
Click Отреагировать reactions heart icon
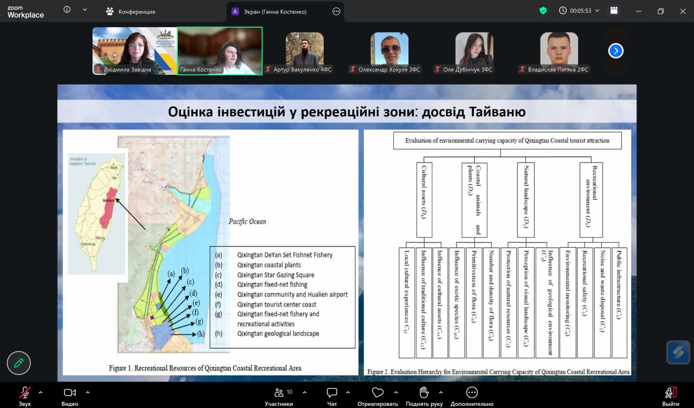[377, 396]
